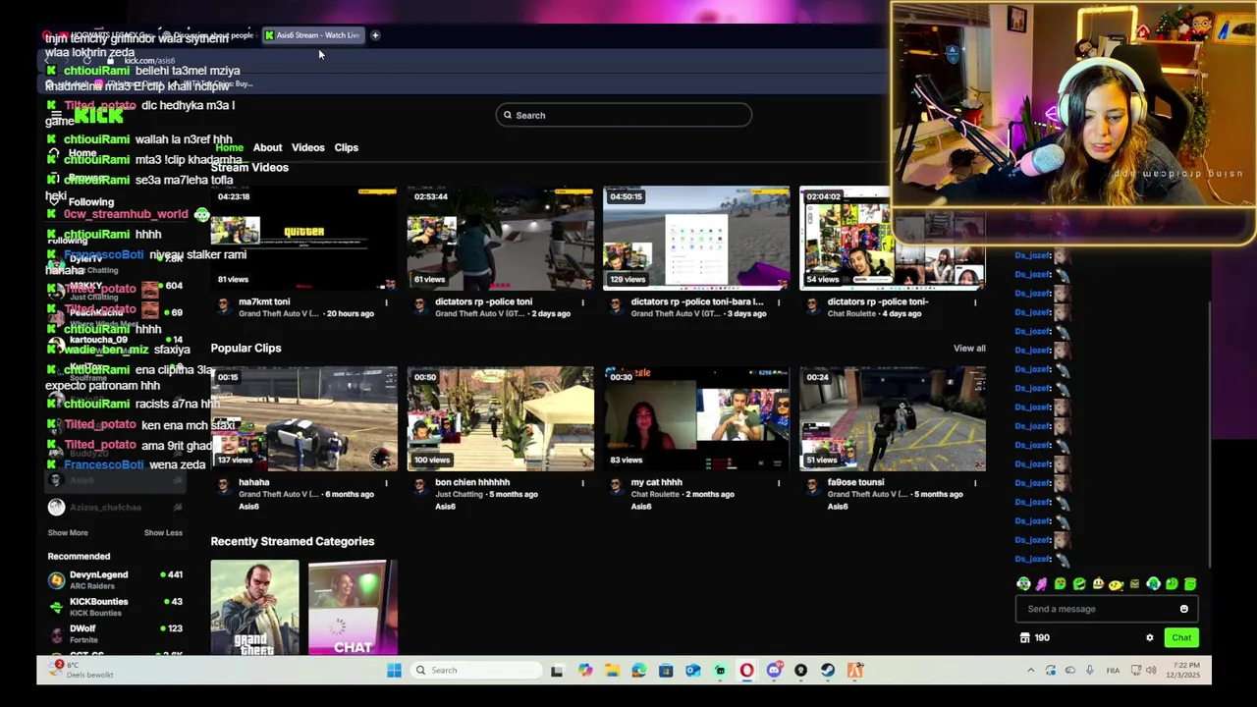Switch to the About channel tab
Image resolution: width=1257 pixels, height=707 pixels.
click(267, 147)
